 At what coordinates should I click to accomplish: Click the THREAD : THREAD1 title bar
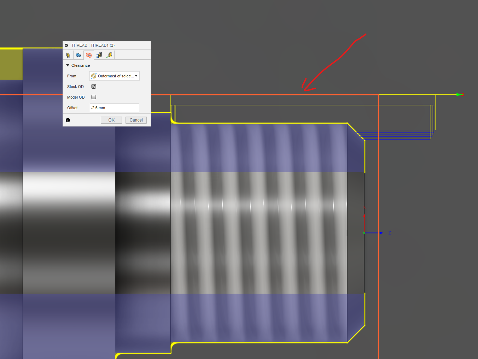92,45
